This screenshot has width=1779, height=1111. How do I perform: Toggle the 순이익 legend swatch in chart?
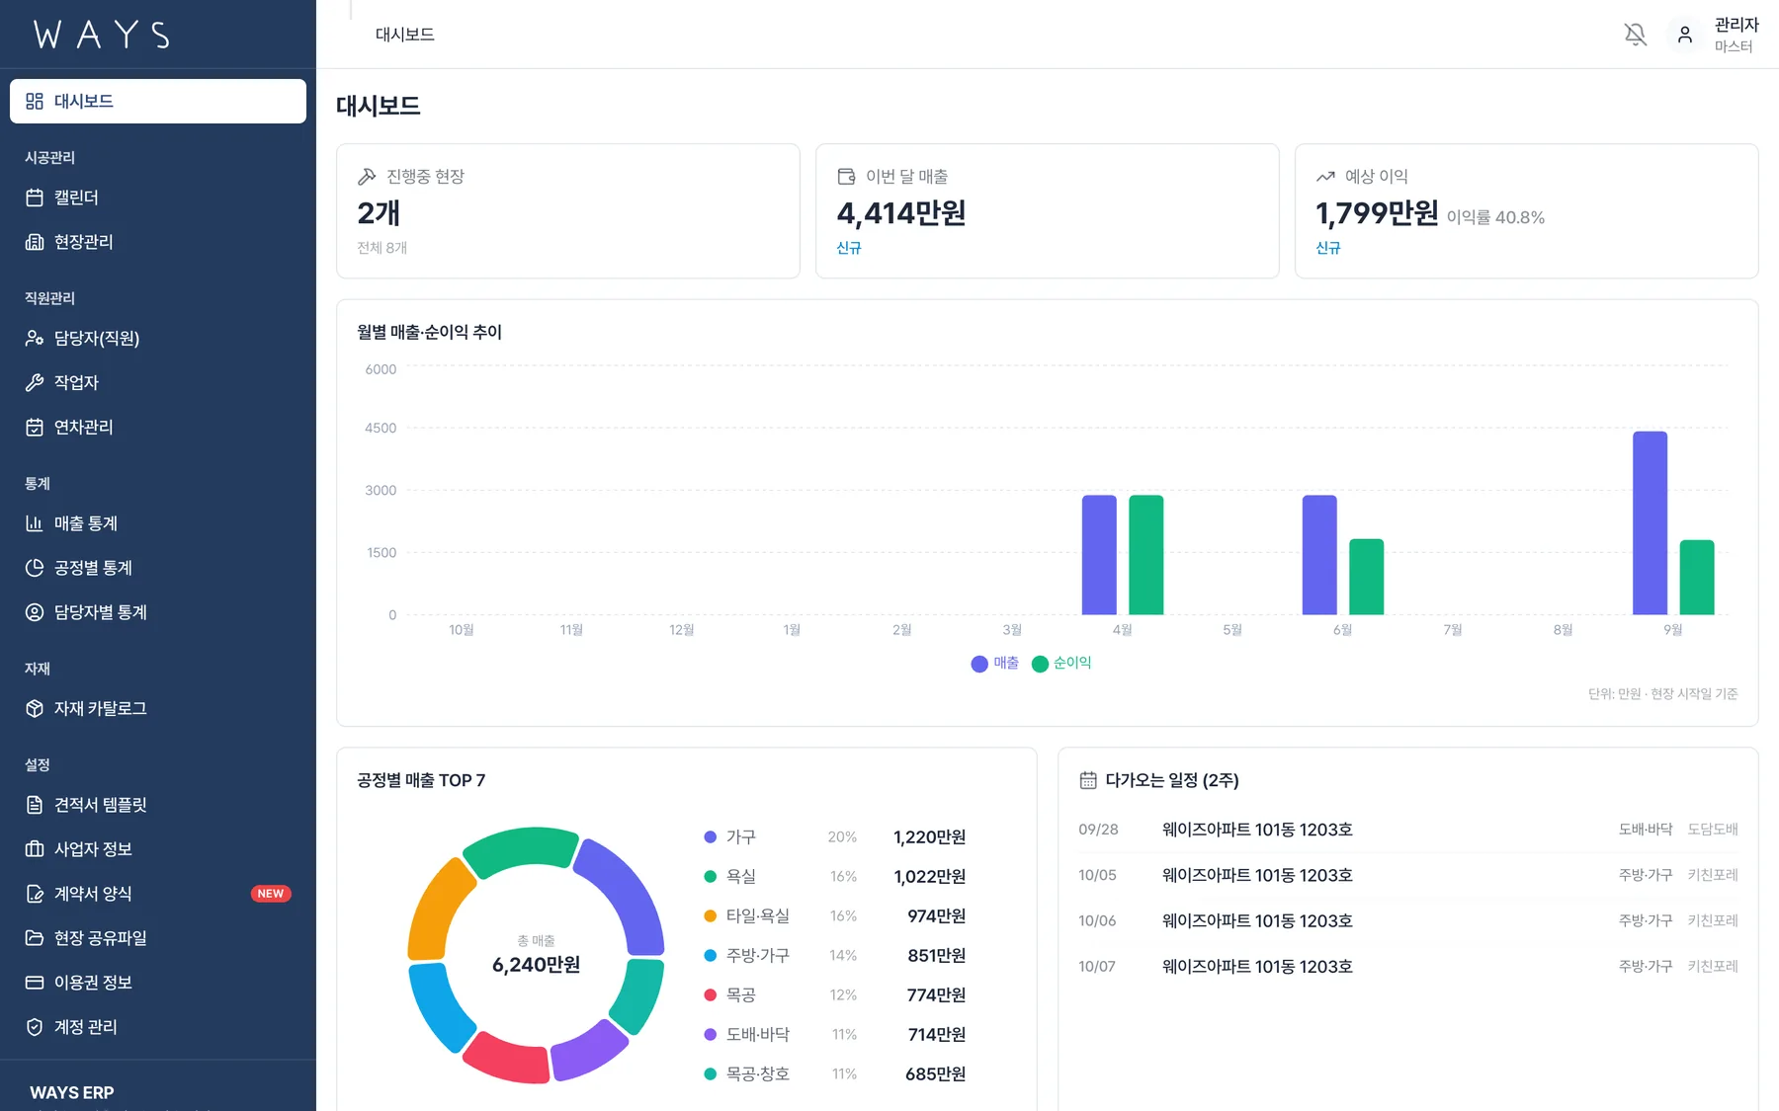(x=1040, y=664)
